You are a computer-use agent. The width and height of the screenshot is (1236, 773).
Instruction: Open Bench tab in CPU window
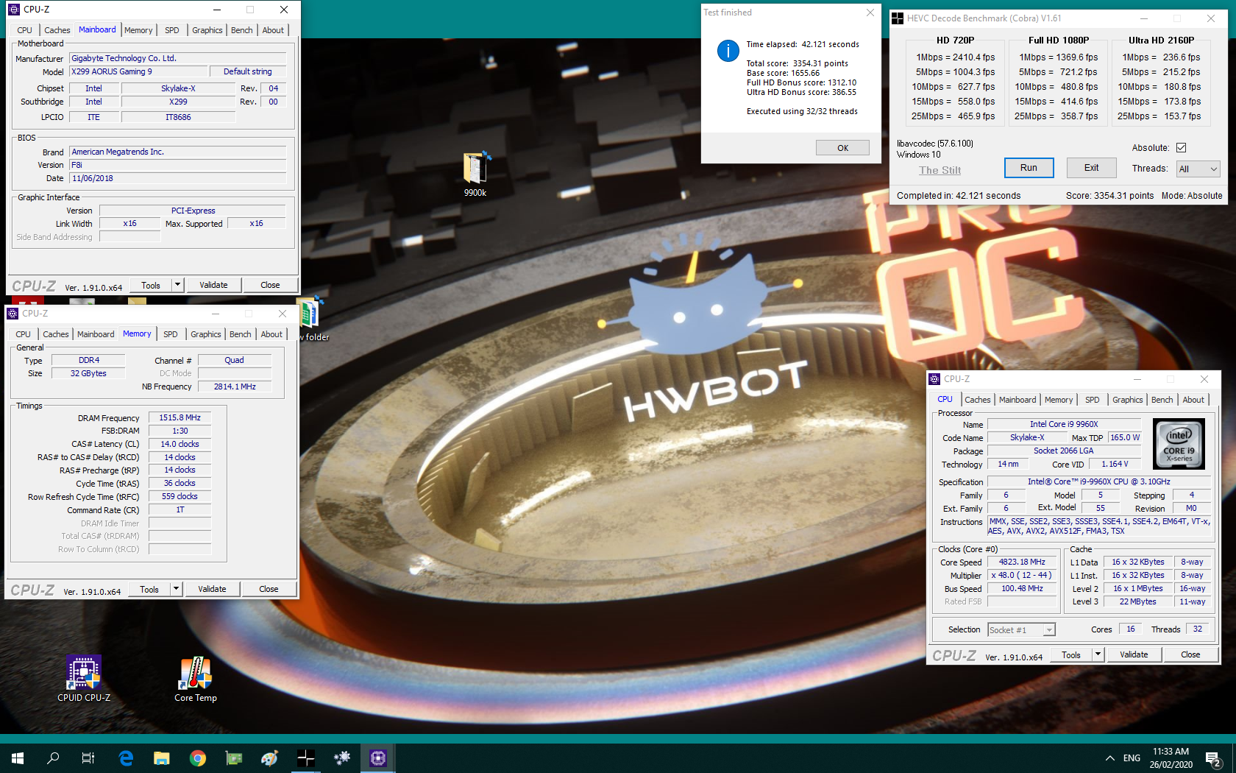pos(1162,400)
